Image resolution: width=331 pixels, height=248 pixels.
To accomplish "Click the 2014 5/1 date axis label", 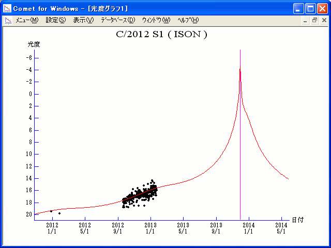I will click(281, 228).
